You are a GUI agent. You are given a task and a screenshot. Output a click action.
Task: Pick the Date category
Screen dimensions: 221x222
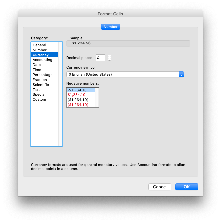45,65
